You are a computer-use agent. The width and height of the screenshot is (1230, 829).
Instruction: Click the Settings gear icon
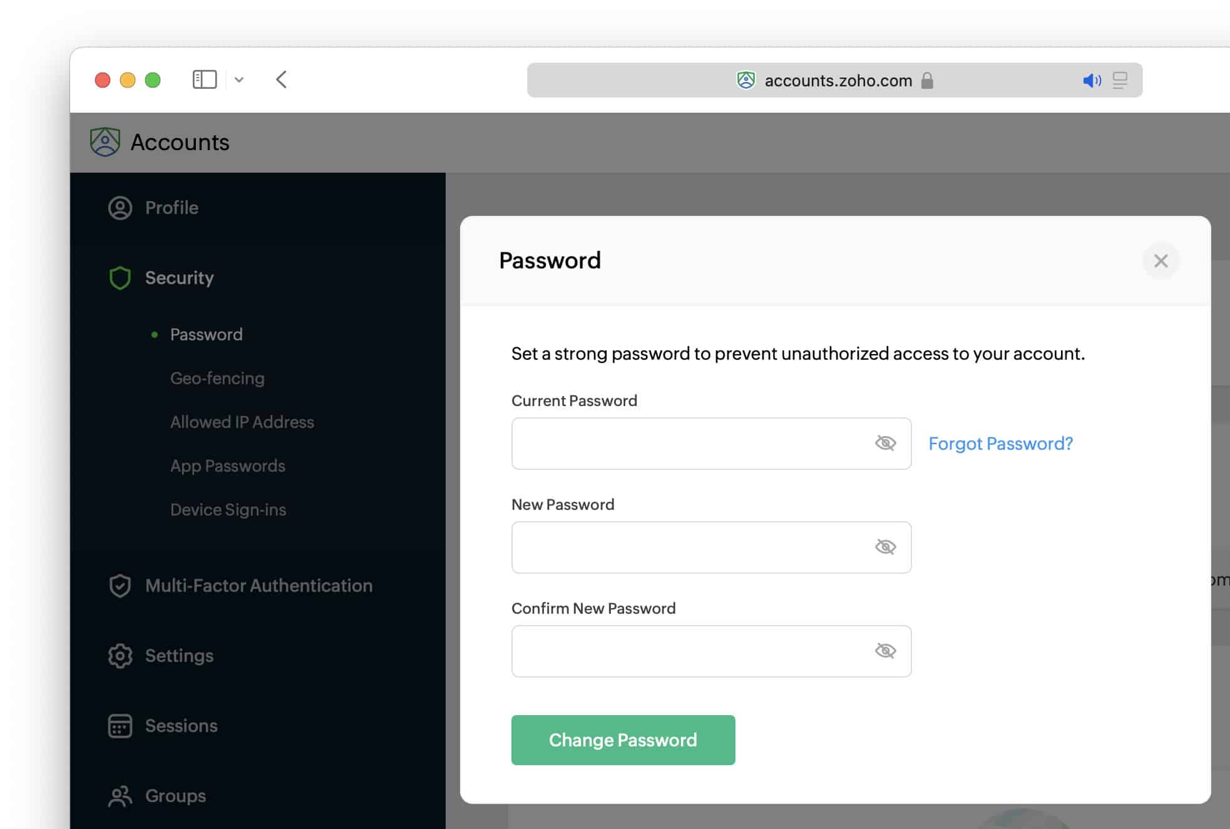(119, 656)
